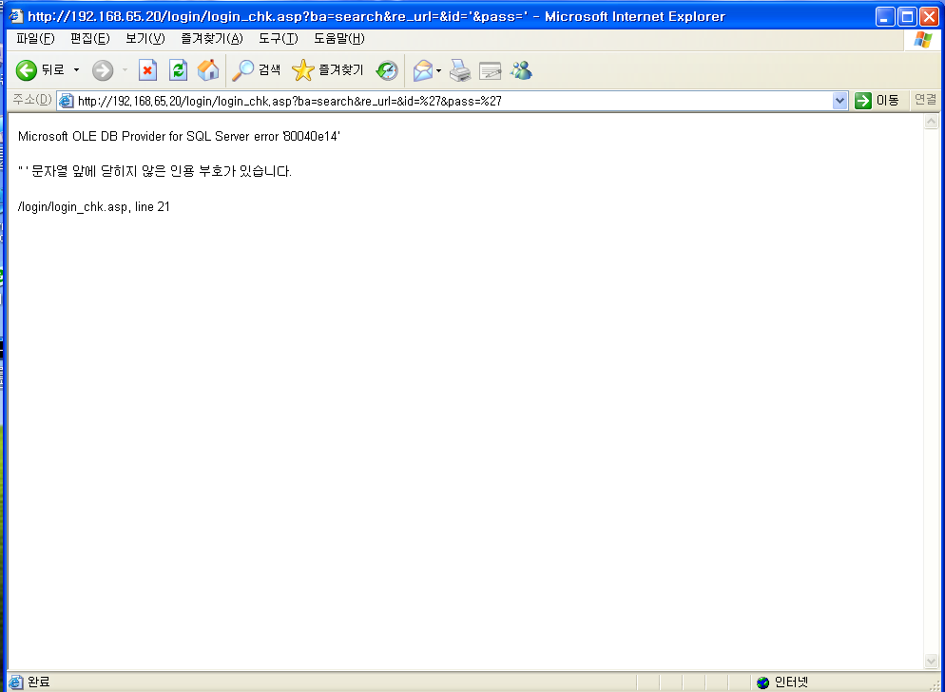Click the Korean unclosed quotation error message
Viewport: 945px width, 692px height.
[x=155, y=171]
